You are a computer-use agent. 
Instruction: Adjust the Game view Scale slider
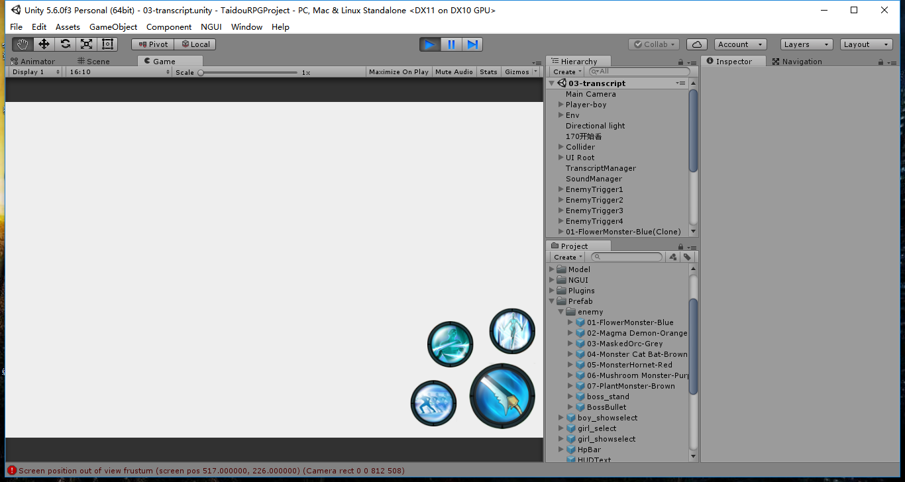coord(249,72)
